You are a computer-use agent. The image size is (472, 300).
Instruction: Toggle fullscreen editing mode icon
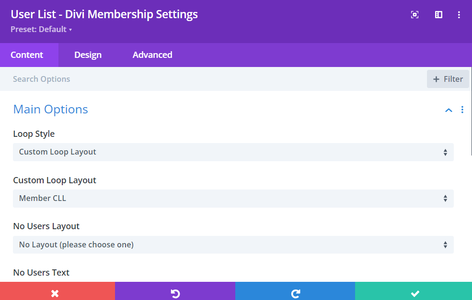click(x=414, y=14)
